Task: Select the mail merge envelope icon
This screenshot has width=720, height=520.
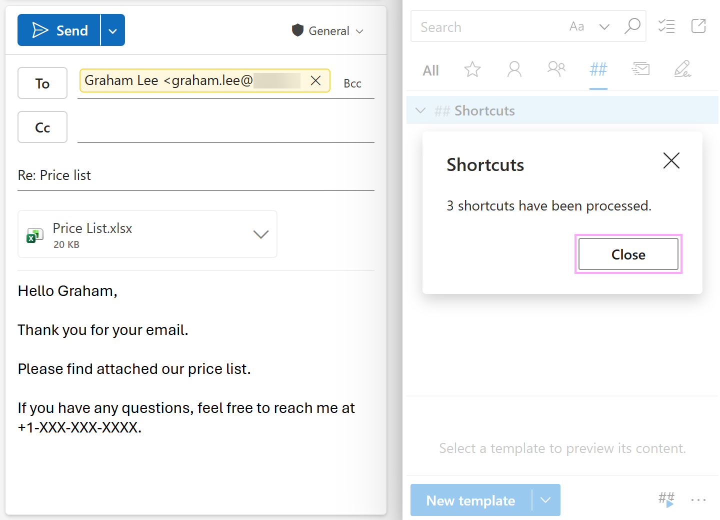Action: point(640,69)
